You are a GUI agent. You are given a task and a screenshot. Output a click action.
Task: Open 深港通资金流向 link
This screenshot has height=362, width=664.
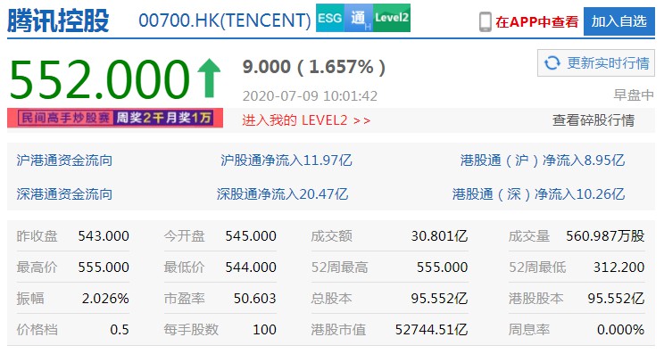[64, 194]
